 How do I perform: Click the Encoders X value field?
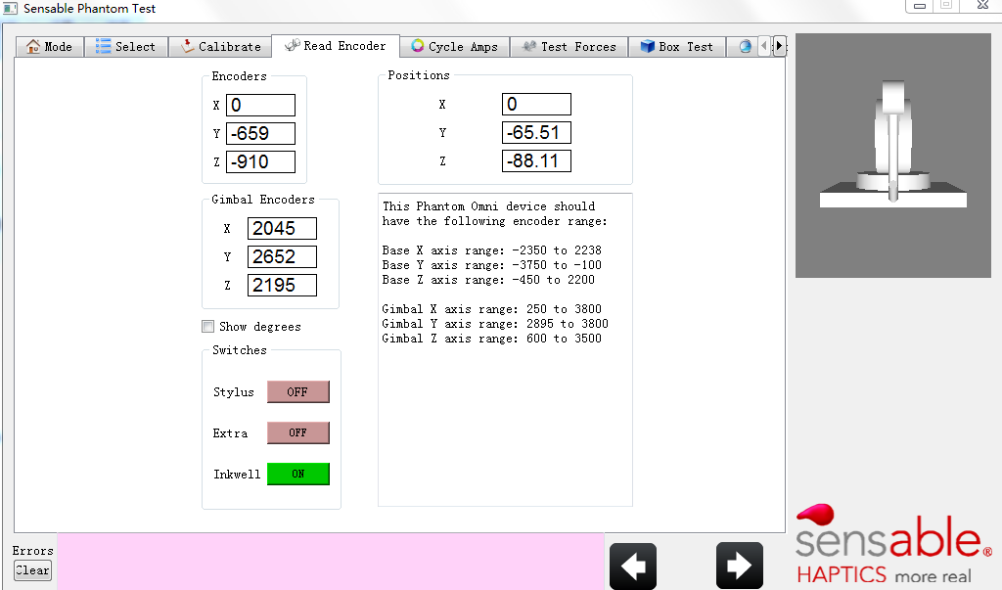coord(260,105)
